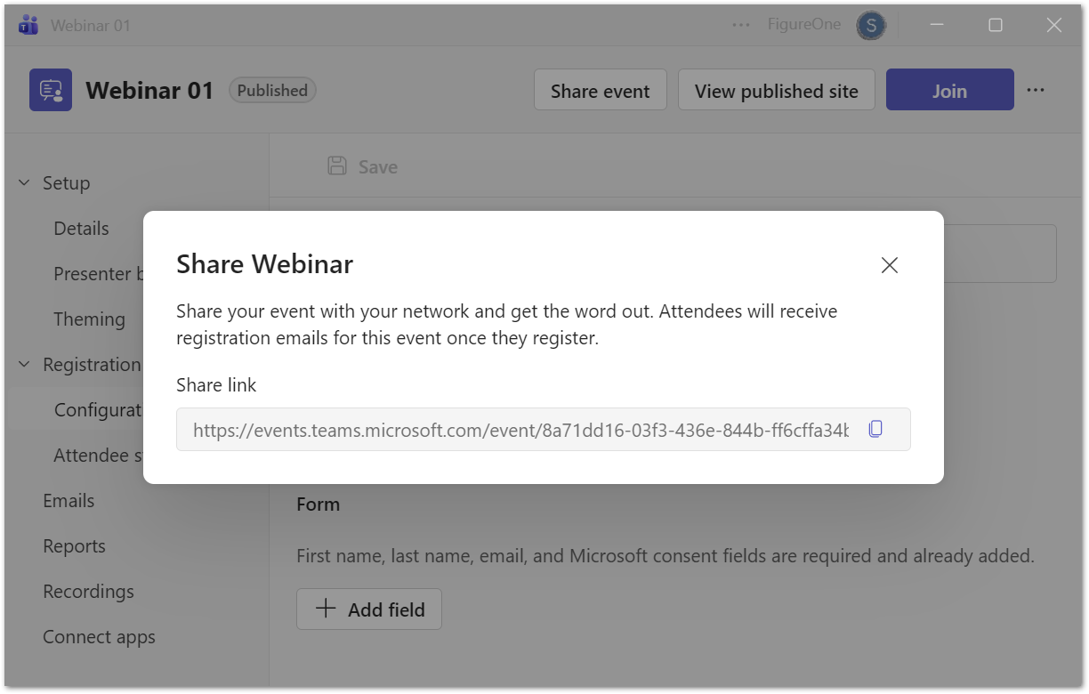Open the Connect apps section
The height and width of the screenshot is (694, 1089).
click(x=99, y=636)
